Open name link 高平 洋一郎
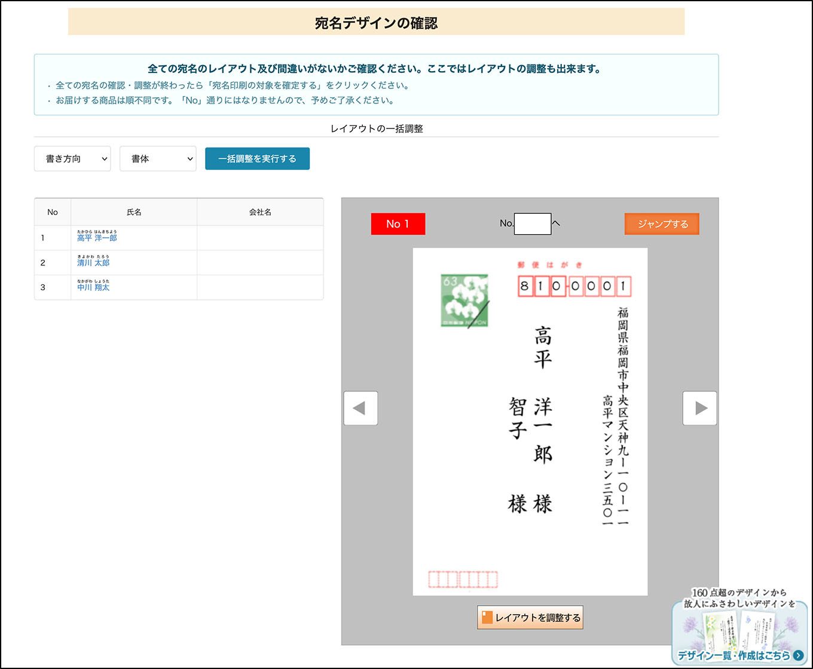813x669 pixels. [x=97, y=238]
